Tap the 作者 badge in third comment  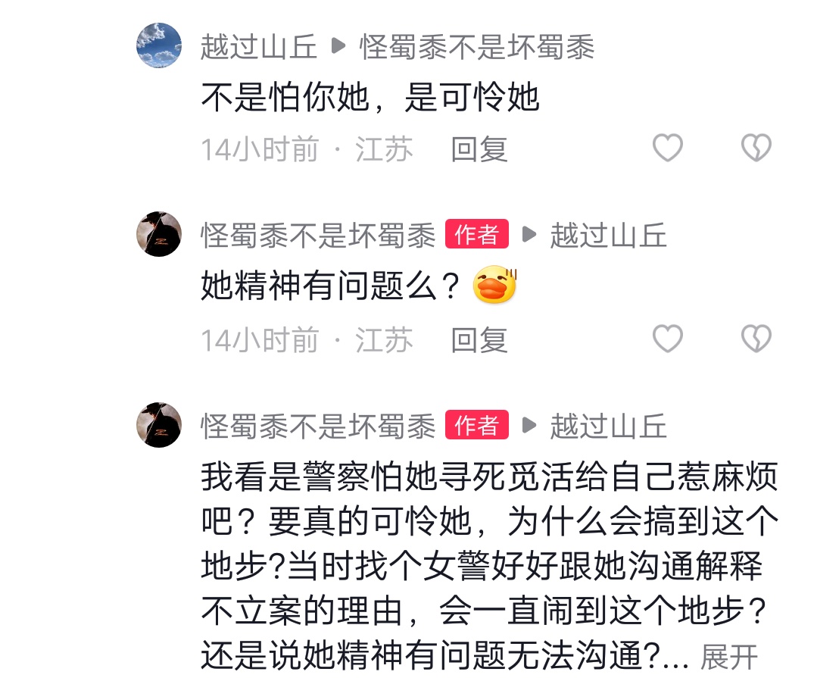point(477,425)
